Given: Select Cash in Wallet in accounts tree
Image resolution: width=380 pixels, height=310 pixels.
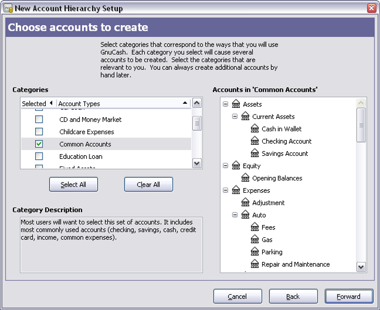Looking at the screenshot, I should pos(281,129).
